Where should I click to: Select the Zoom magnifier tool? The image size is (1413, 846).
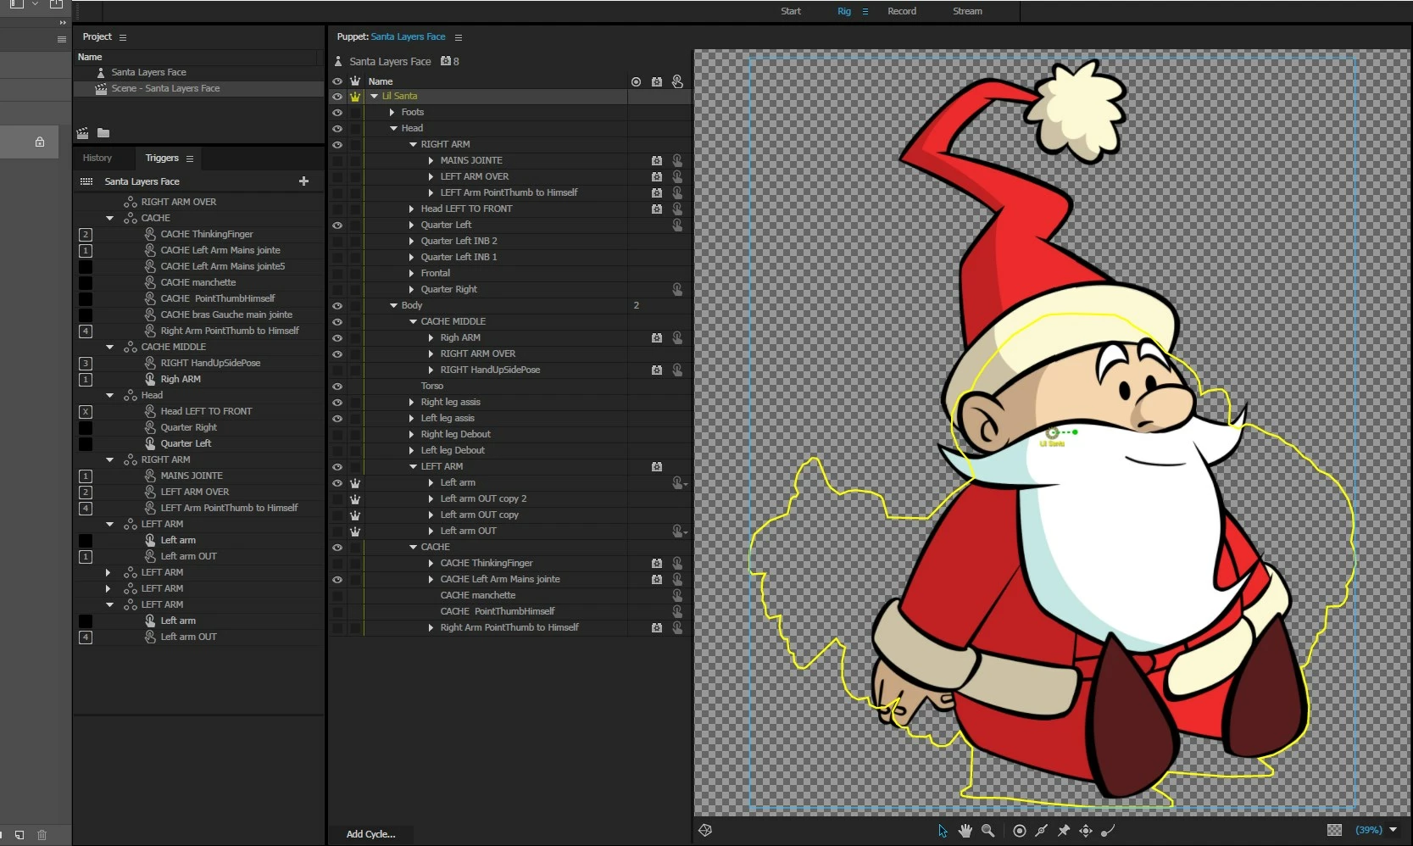987,831
